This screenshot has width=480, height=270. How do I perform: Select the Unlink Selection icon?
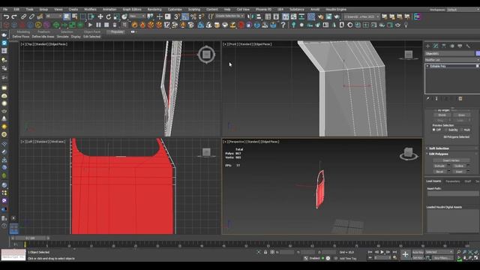point(31,16)
